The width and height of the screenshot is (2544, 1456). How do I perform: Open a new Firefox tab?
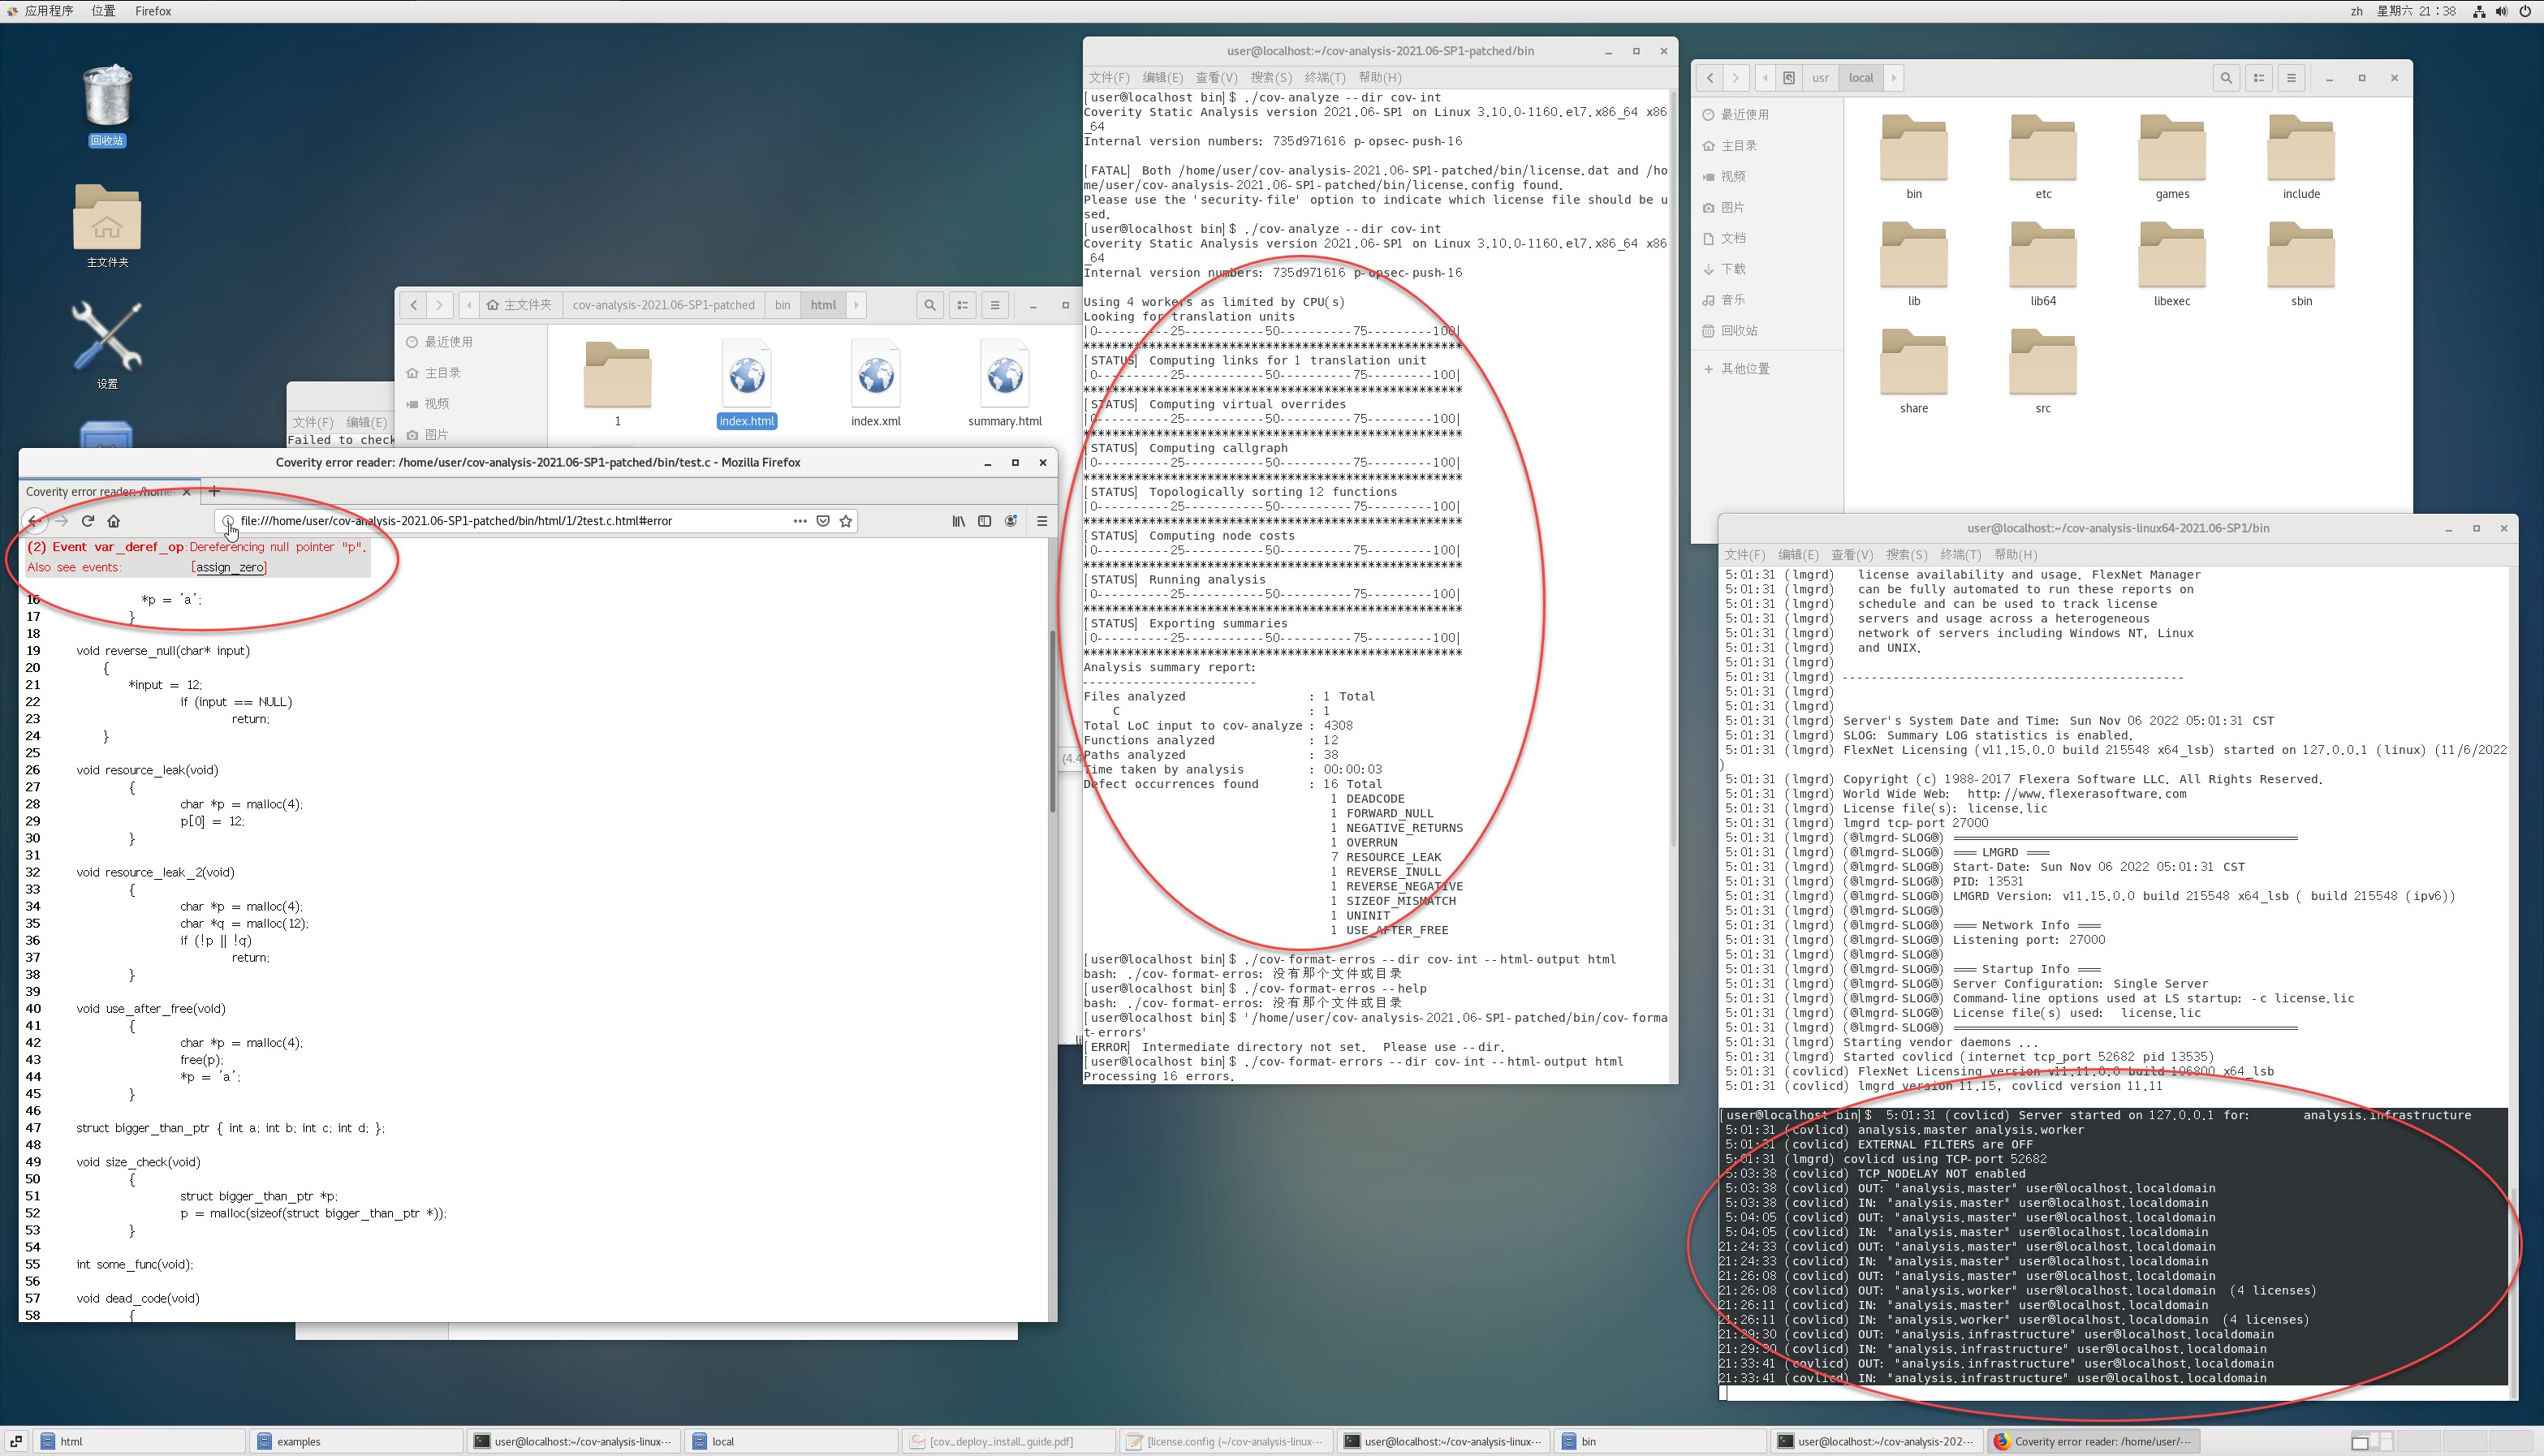214,491
